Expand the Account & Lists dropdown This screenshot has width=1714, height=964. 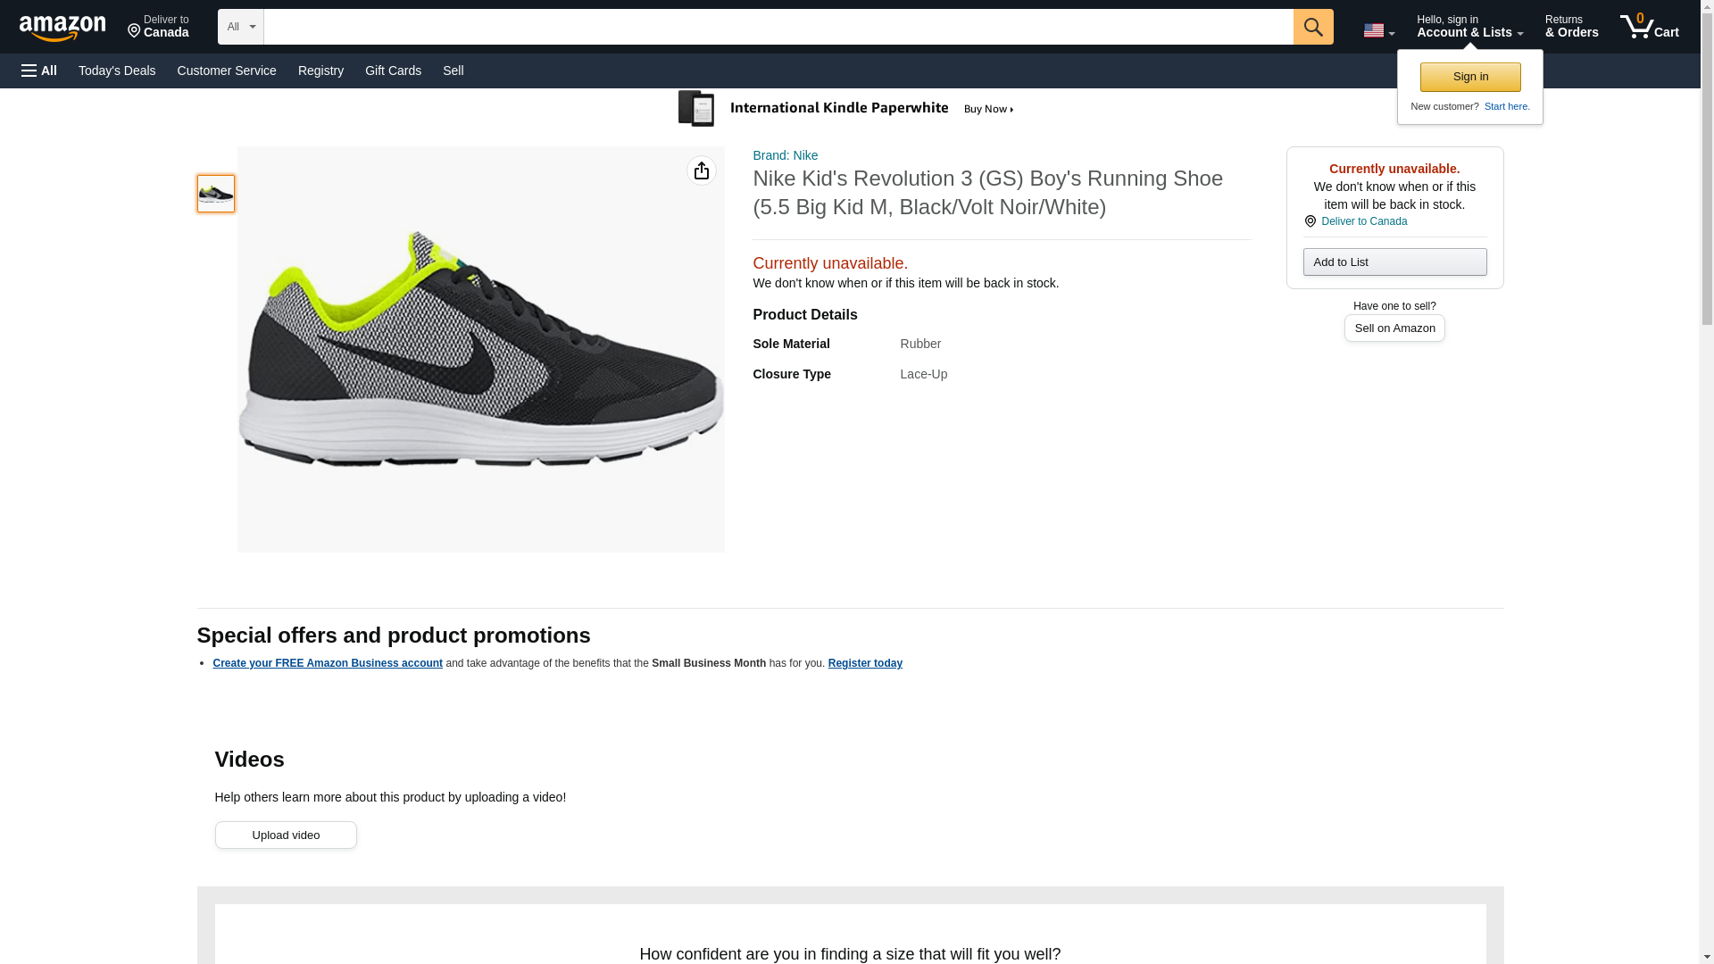tap(1469, 27)
